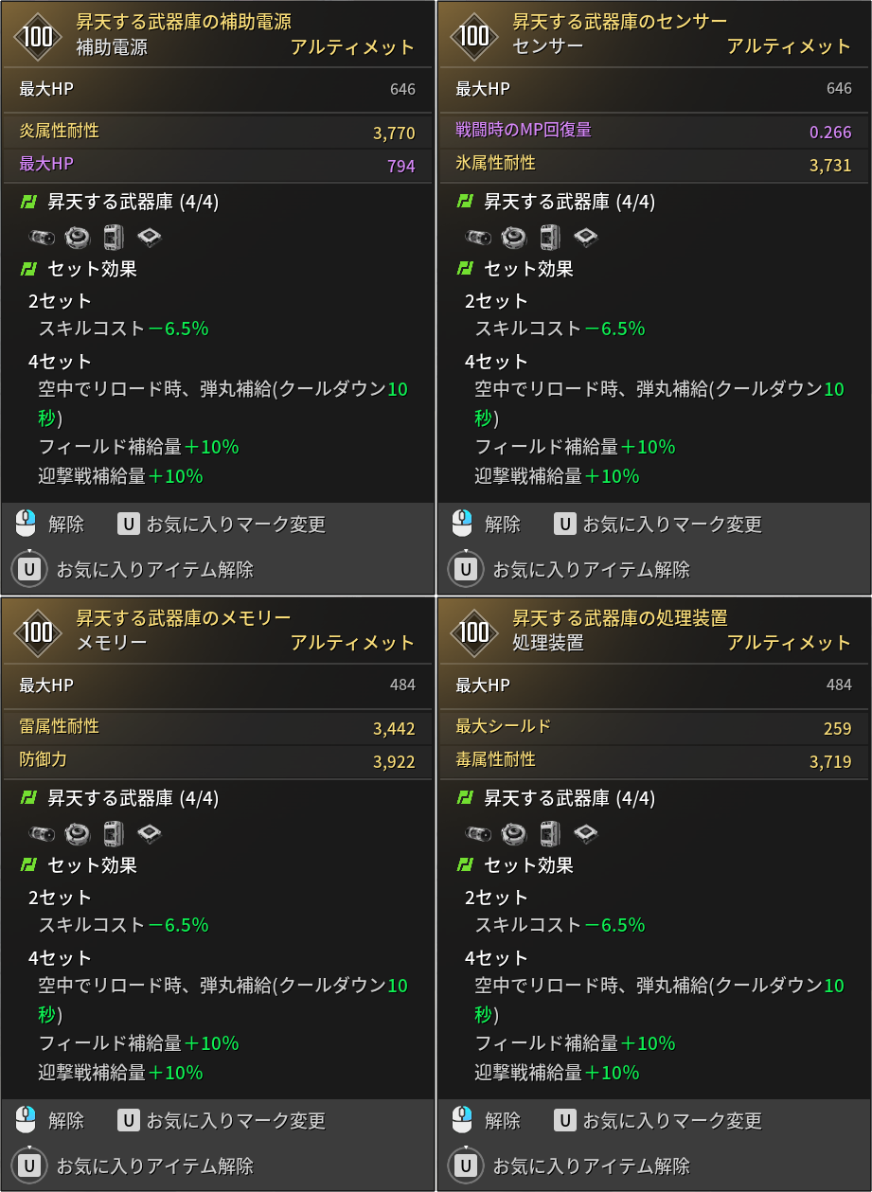Select 炎属性耐性 stat row in 補助電源 panel

pyautogui.click(x=218, y=132)
